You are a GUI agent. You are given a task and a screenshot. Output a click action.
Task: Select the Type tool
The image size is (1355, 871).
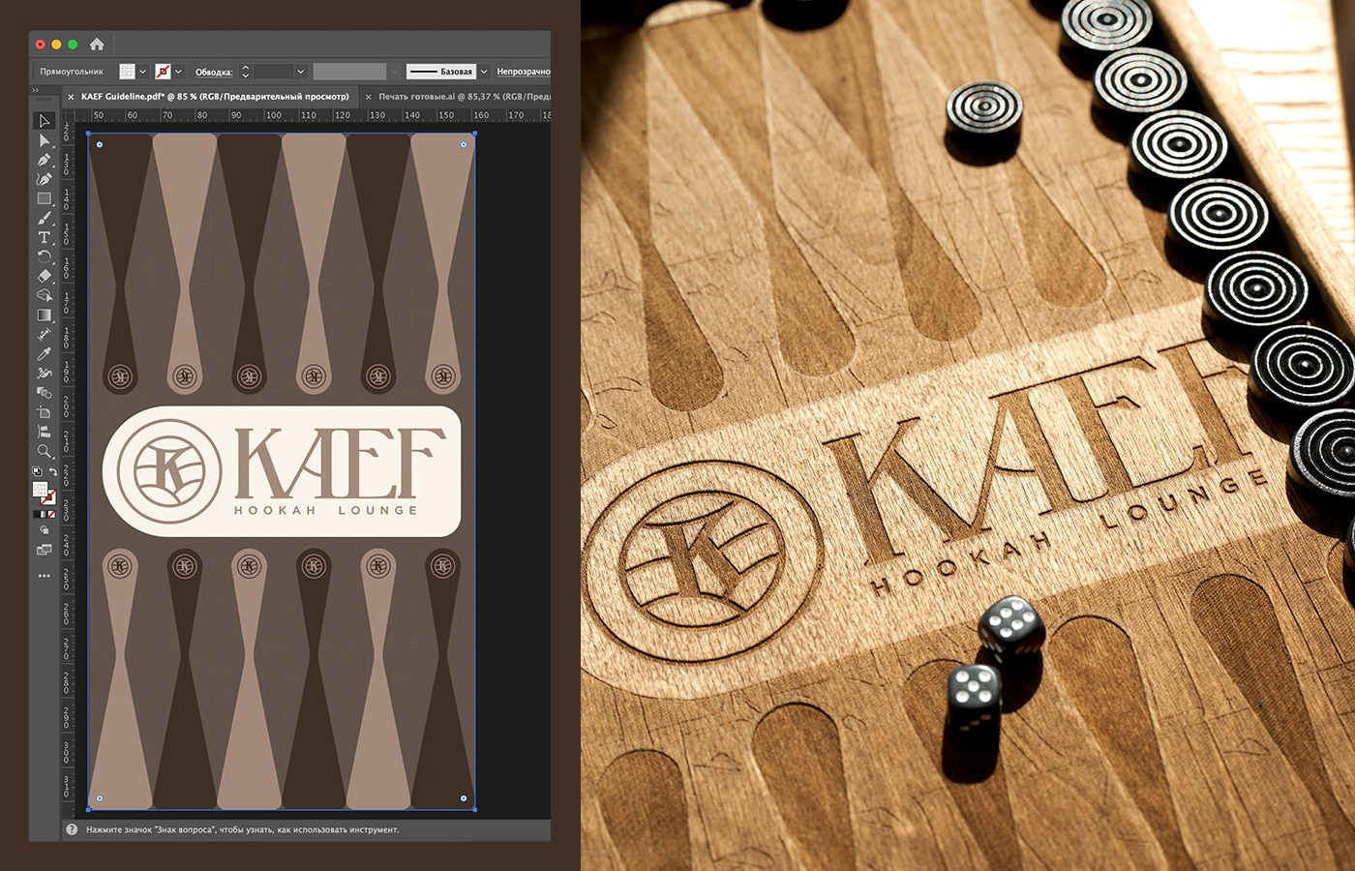44,237
